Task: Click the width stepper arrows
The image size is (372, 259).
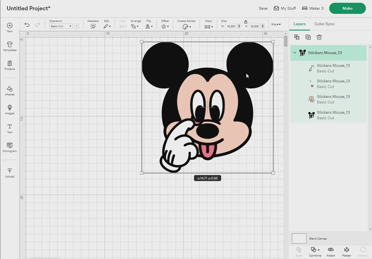Action: [x=239, y=26]
